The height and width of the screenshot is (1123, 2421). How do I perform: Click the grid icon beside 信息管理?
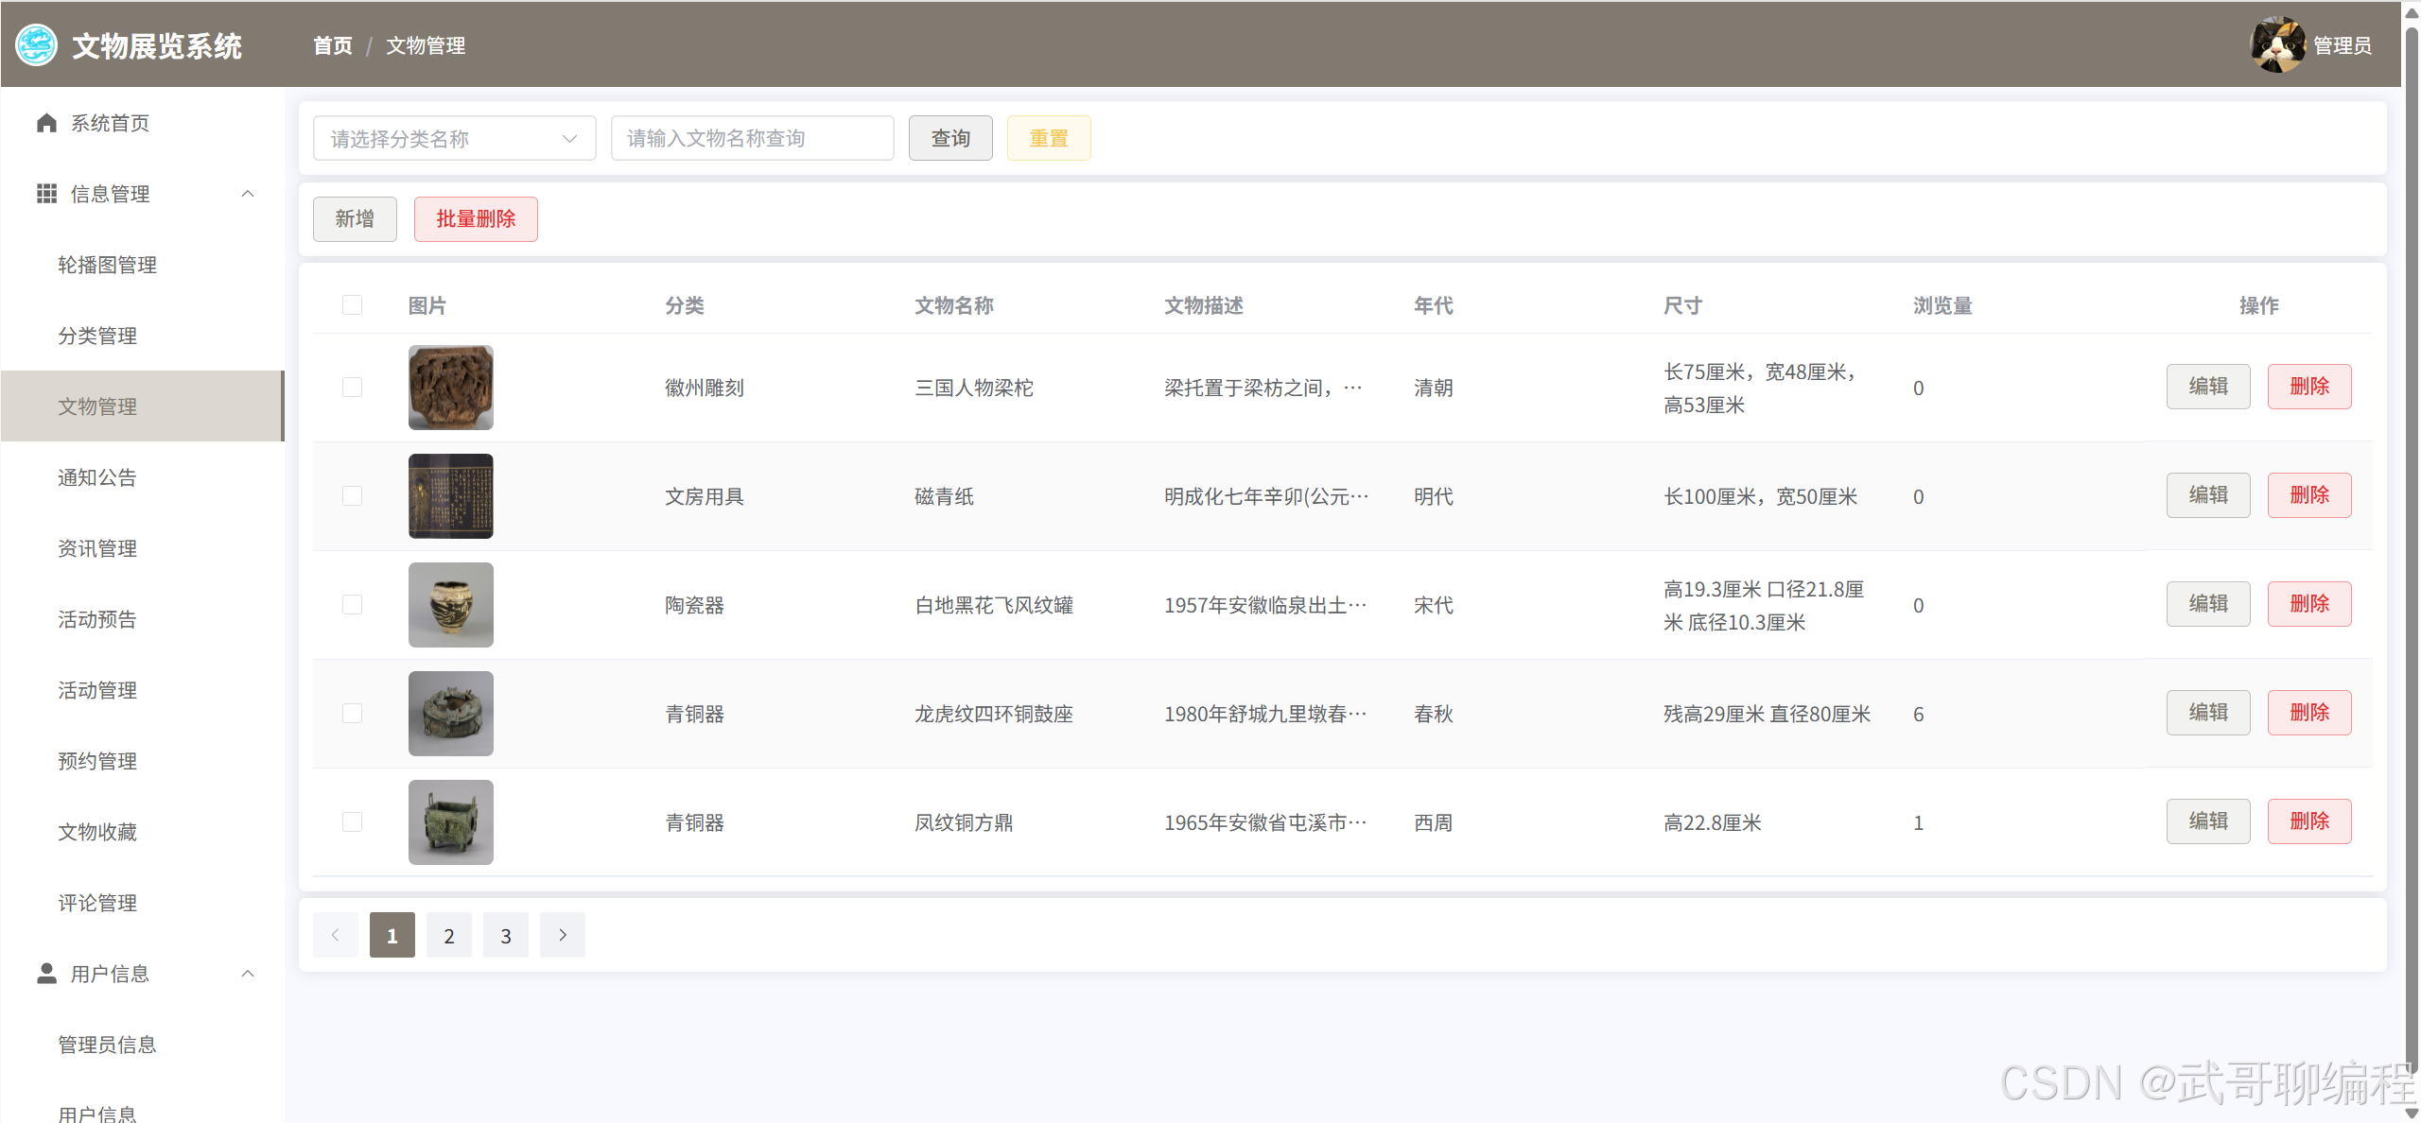(46, 194)
